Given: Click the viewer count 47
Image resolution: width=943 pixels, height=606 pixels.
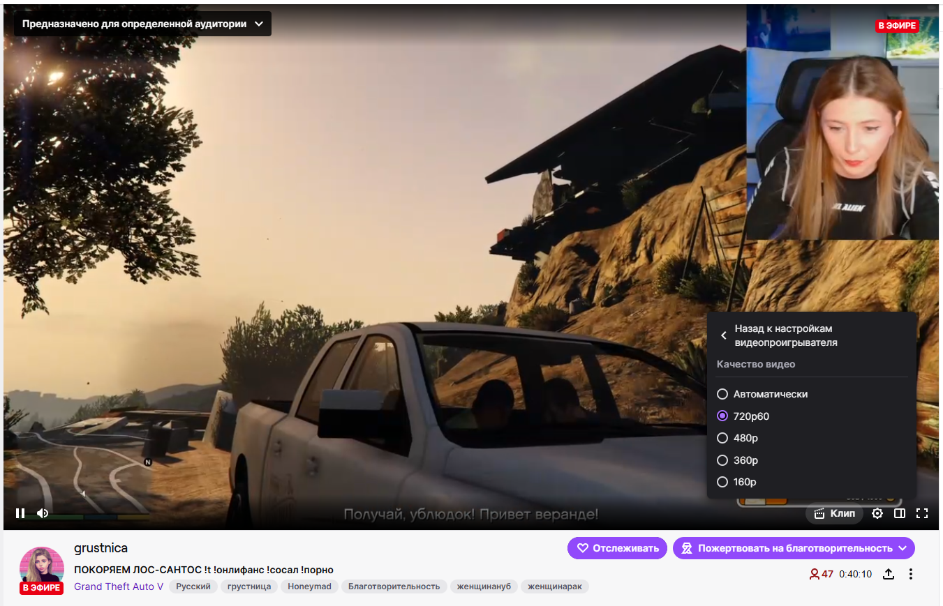Looking at the screenshot, I should [x=821, y=574].
